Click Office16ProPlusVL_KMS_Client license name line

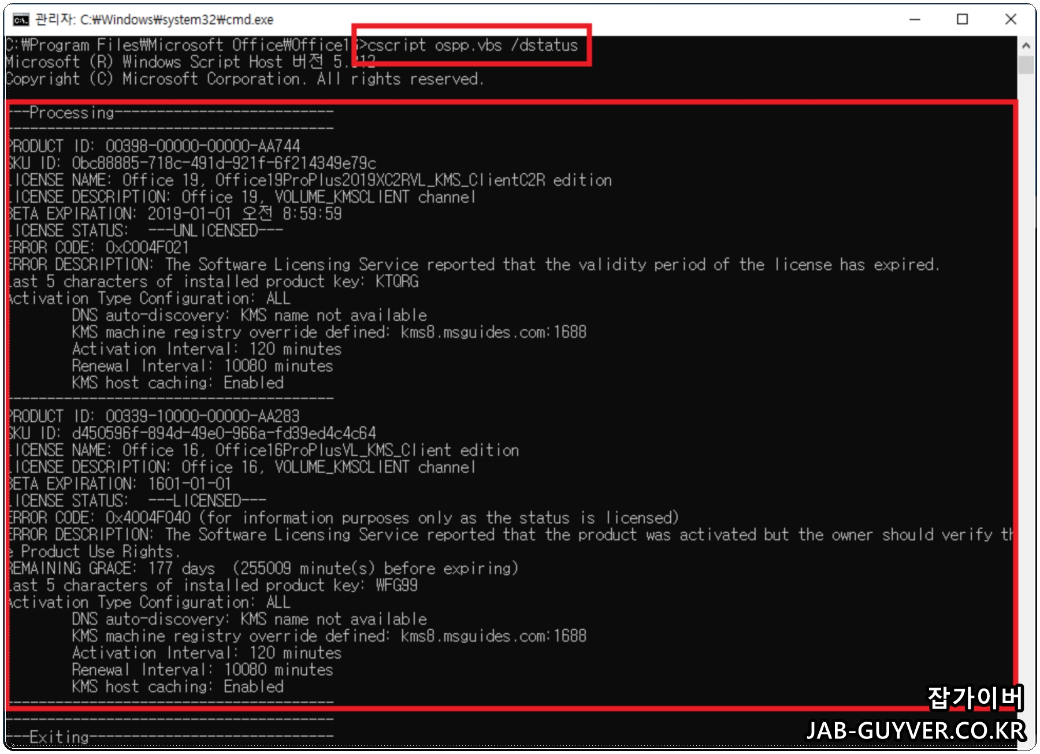(263, 450)
